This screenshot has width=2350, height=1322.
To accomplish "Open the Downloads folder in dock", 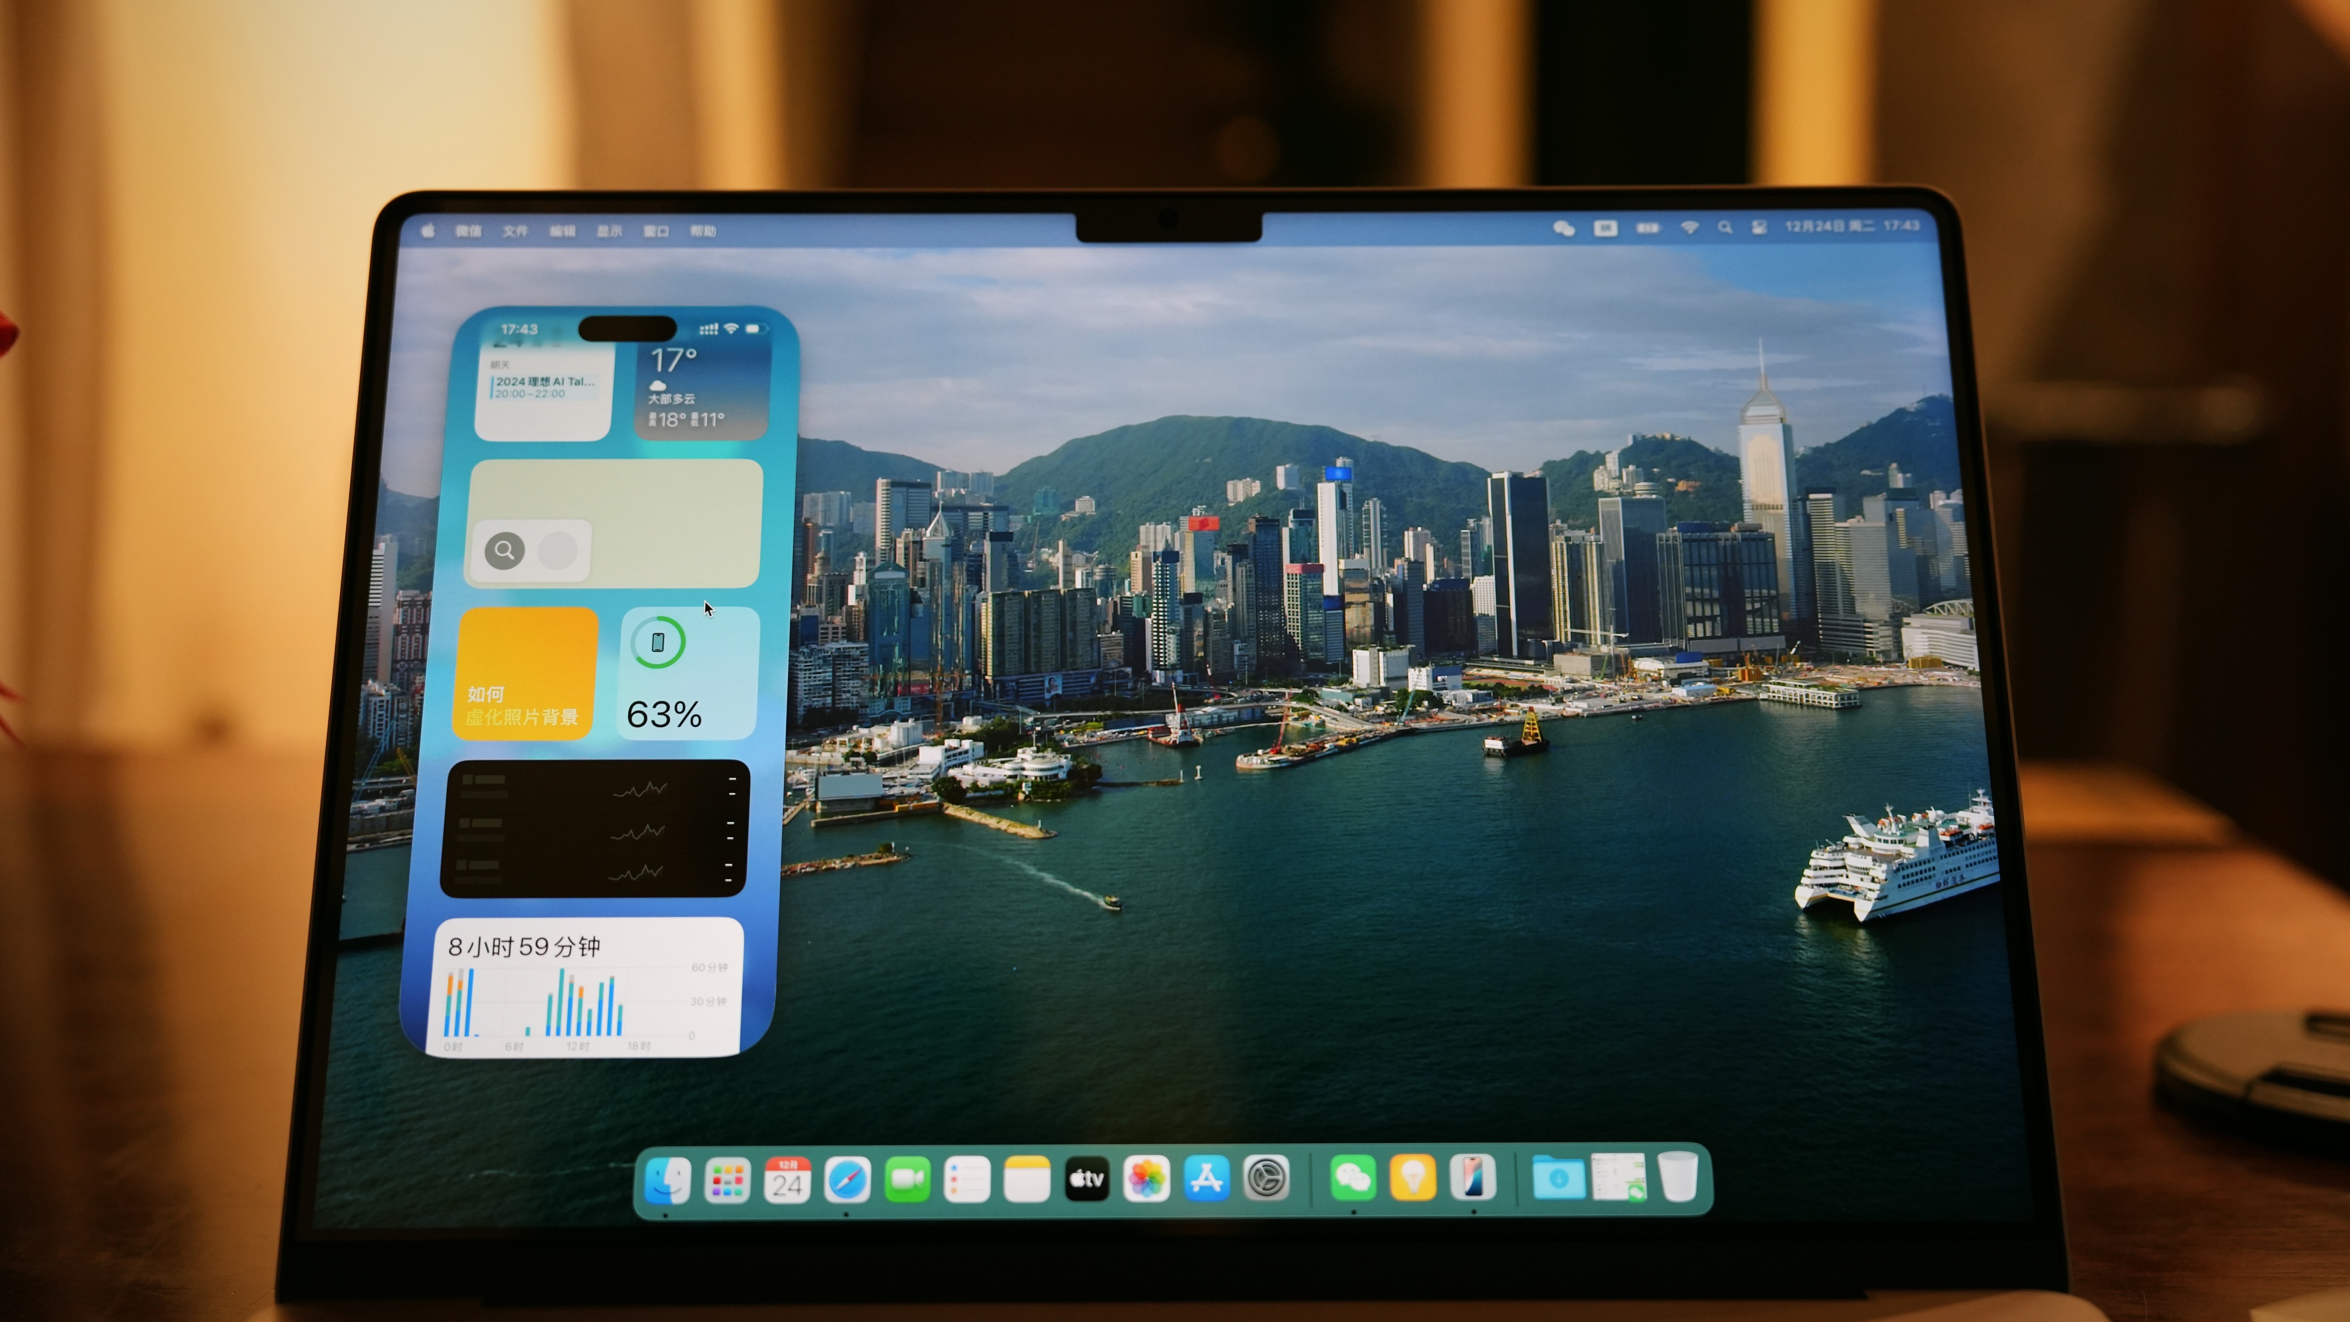I will point(1558,1178).
